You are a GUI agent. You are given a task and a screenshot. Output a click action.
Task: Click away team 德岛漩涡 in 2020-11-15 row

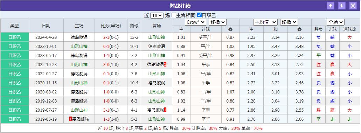[x=157, y=83]
